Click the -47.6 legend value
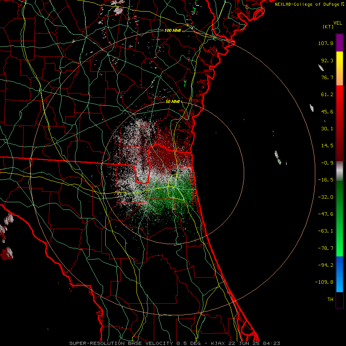Viewport: 346px width, 346px height. [326, 214]
